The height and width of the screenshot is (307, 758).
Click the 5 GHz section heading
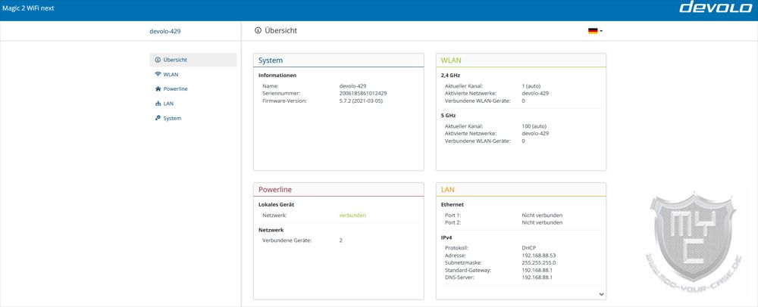(449, 116)
